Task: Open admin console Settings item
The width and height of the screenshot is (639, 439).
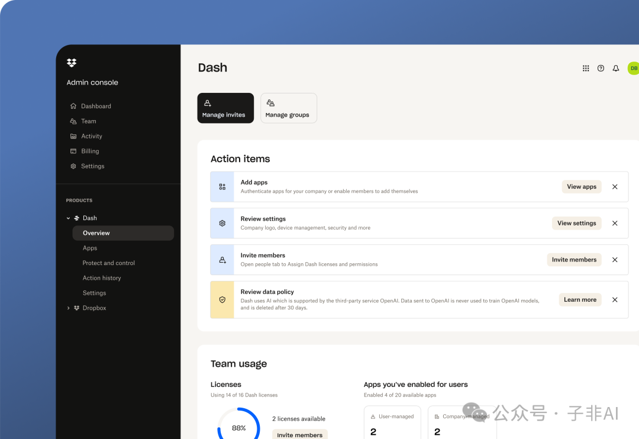Action: (92, 166)
